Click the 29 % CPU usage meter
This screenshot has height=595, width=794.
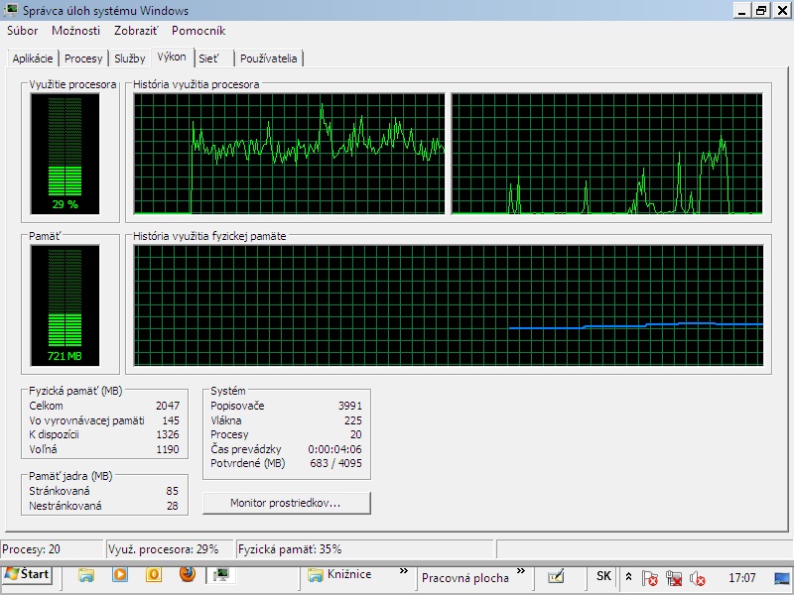(x=65, y=154)
